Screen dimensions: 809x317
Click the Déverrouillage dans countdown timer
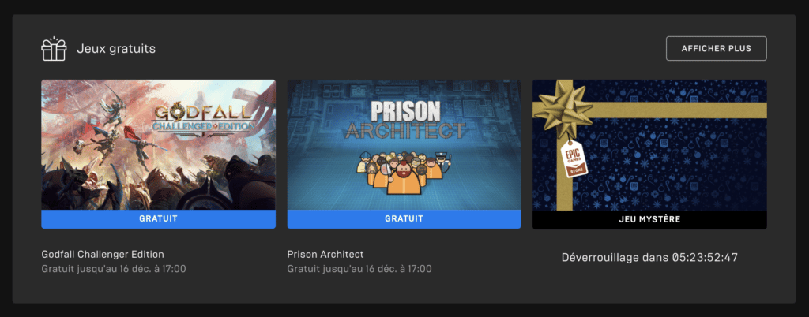point(649,257)
